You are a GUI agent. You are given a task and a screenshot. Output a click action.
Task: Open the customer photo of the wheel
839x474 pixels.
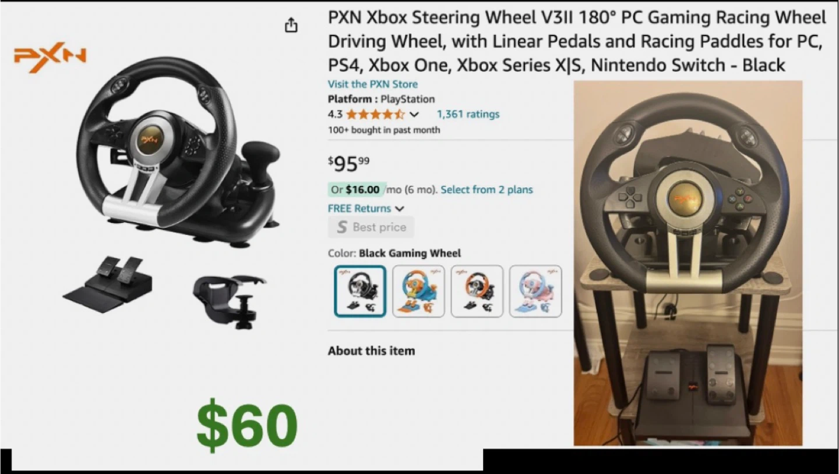688,263
